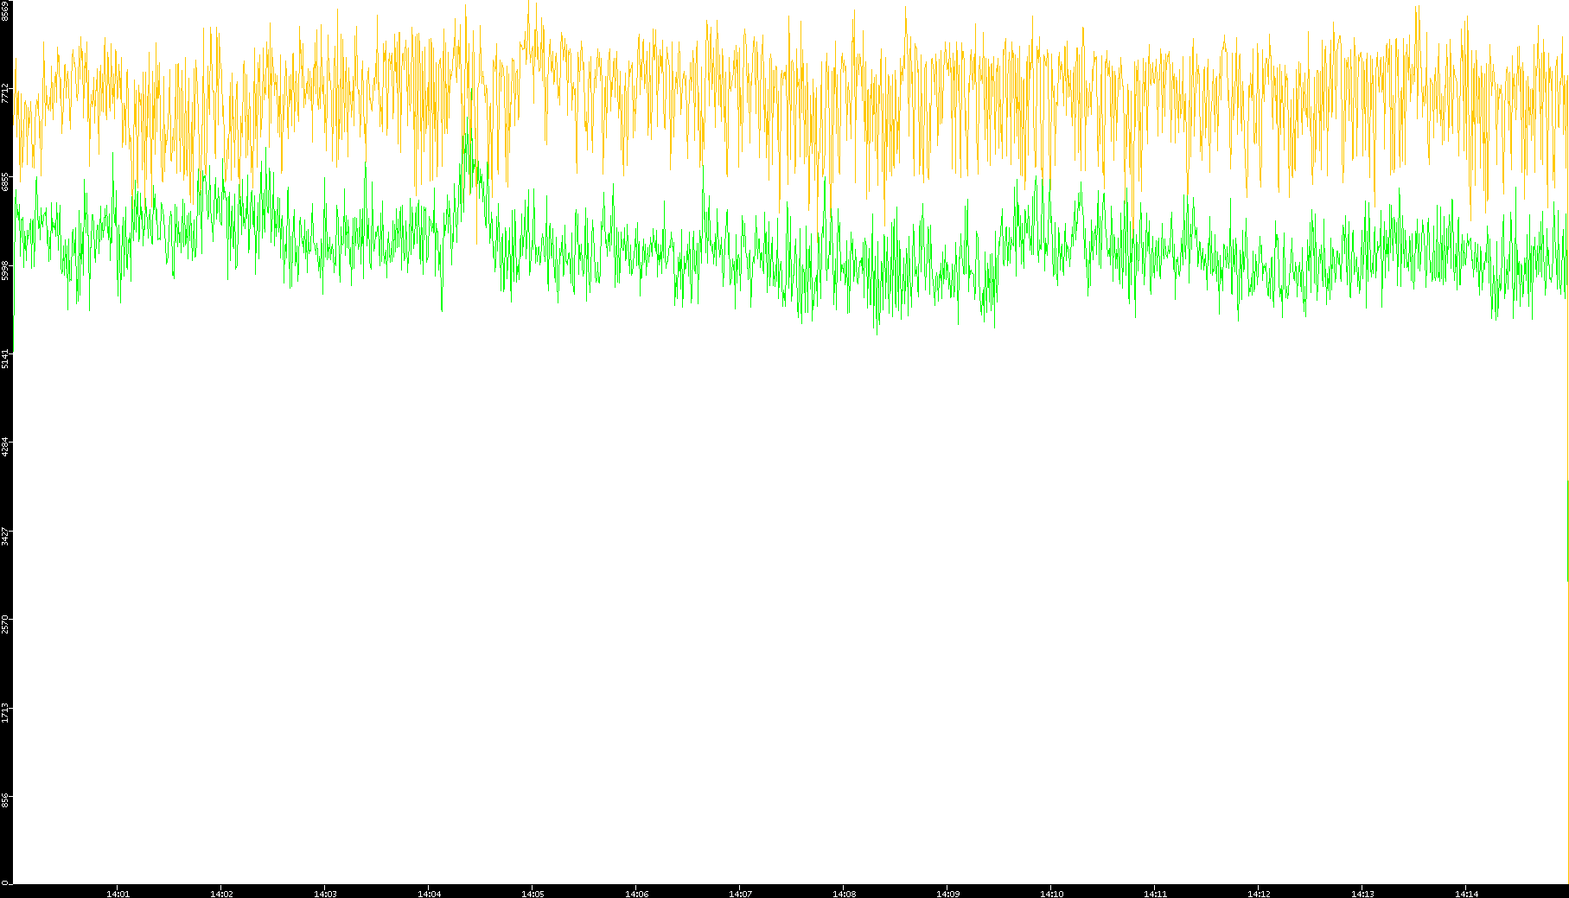Click the 14:06 time axis label
The image size is (1569, 898).
pos(636,894)
